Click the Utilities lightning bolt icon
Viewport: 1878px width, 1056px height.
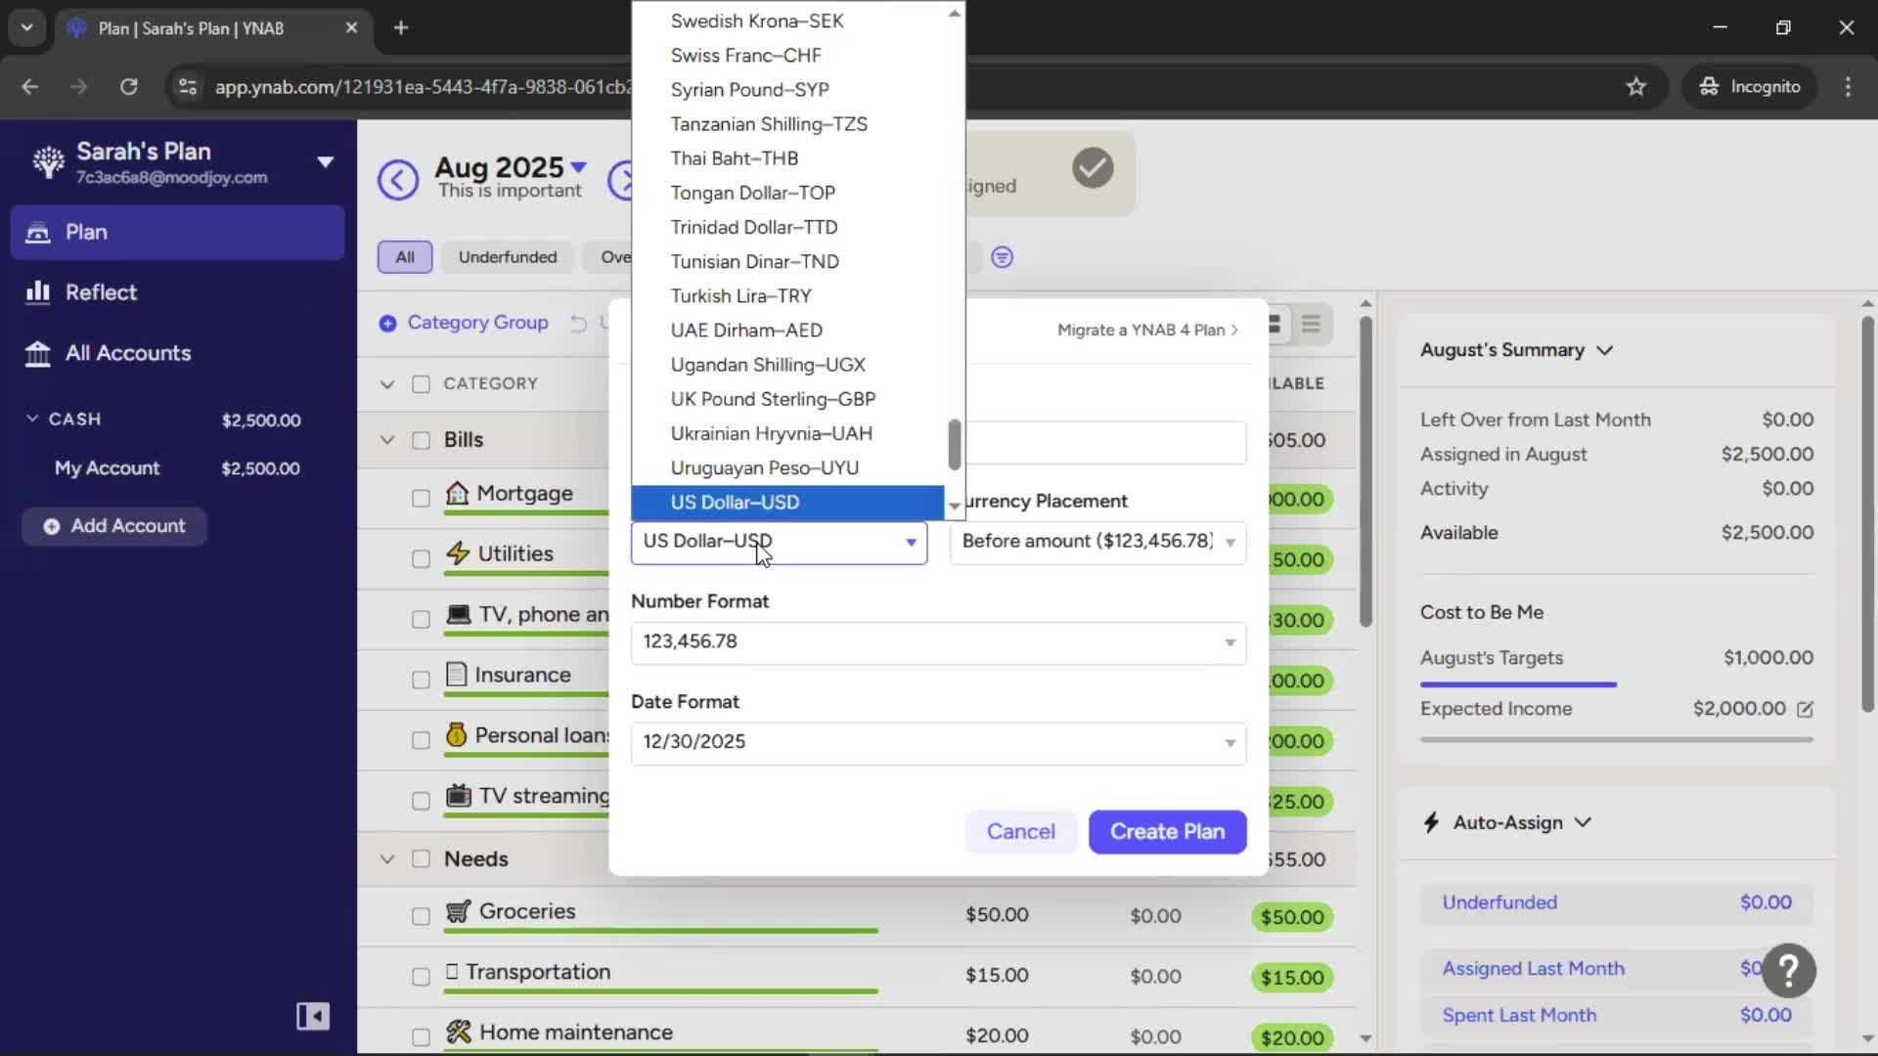(x=458, y=553)
